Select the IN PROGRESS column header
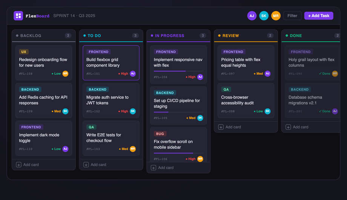347x200 pixels. pos(178,35)
